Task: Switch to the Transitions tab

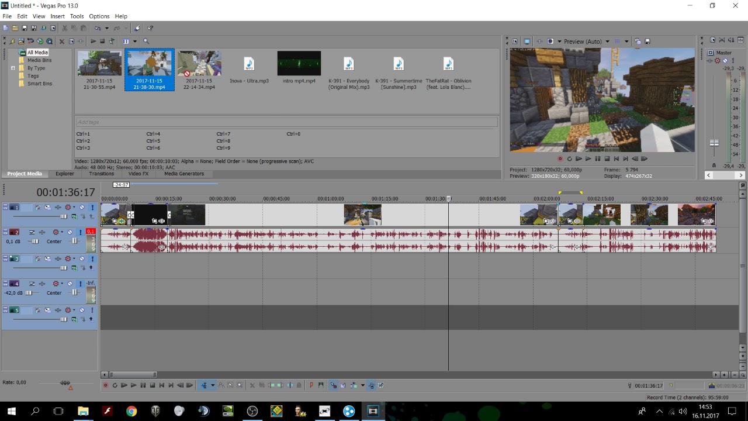Action: [102, 174]
